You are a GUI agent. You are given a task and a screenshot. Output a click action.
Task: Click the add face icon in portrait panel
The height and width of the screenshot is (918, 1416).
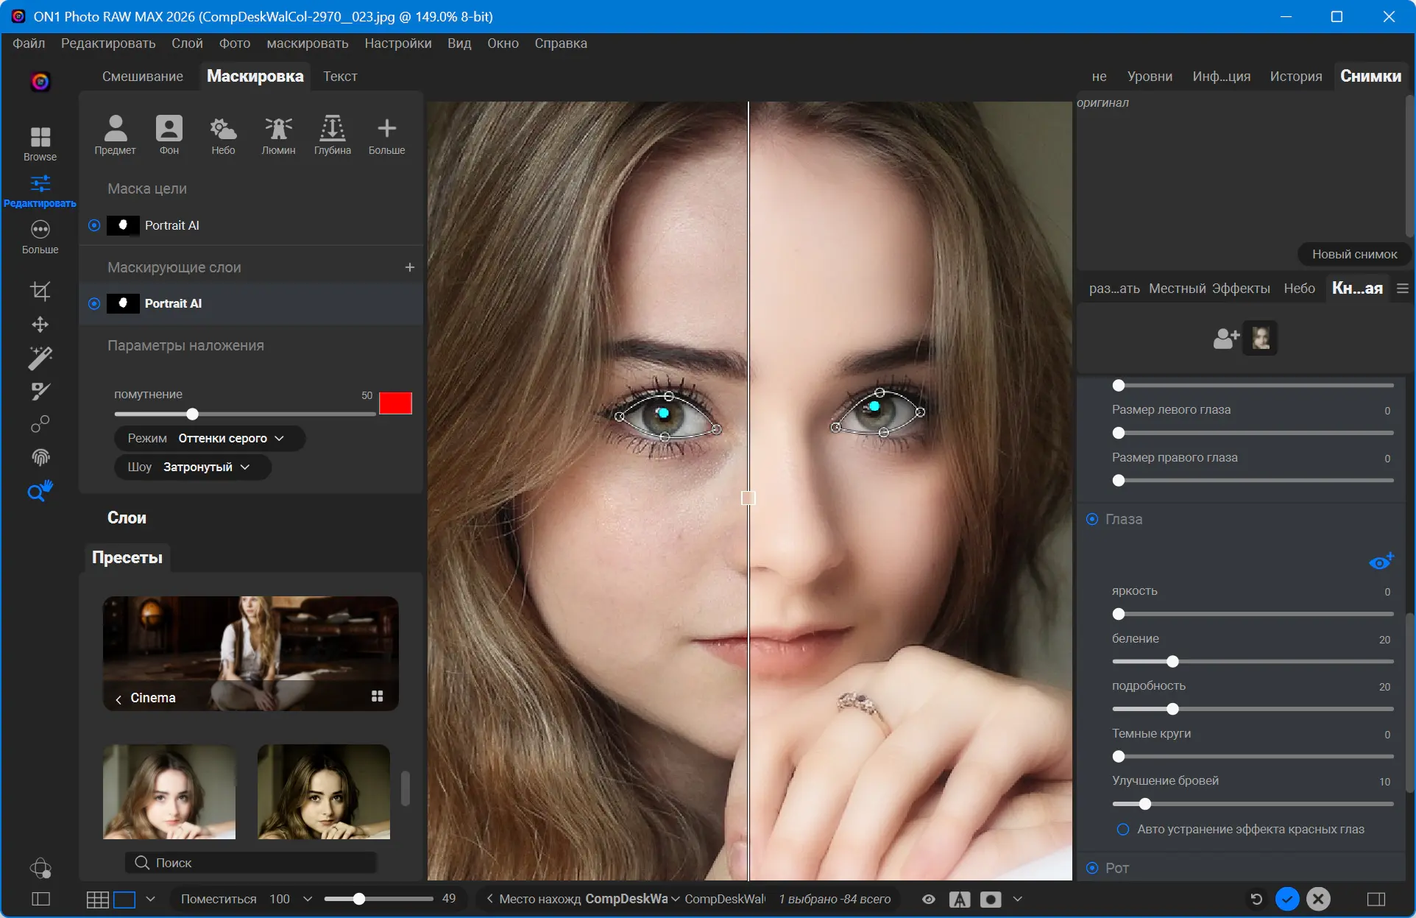point(1226,339)
